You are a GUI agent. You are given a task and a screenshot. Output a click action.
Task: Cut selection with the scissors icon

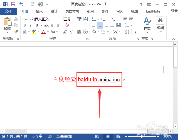16,19
